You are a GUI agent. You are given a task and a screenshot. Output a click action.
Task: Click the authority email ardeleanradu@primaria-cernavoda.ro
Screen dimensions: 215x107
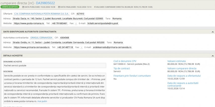click(108, 47)
